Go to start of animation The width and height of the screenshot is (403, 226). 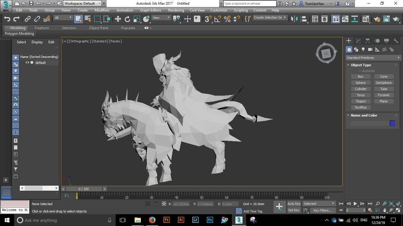tap(341, 204)
